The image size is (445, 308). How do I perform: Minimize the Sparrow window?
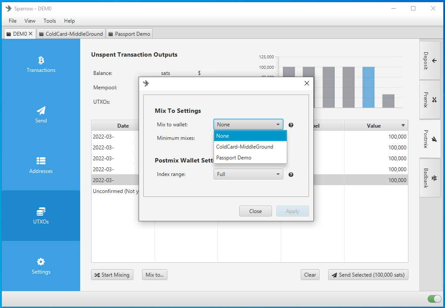click(x=394, y=8)
